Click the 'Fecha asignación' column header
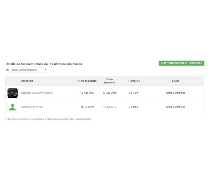215x182 pixels. click(x=87, y=81)
